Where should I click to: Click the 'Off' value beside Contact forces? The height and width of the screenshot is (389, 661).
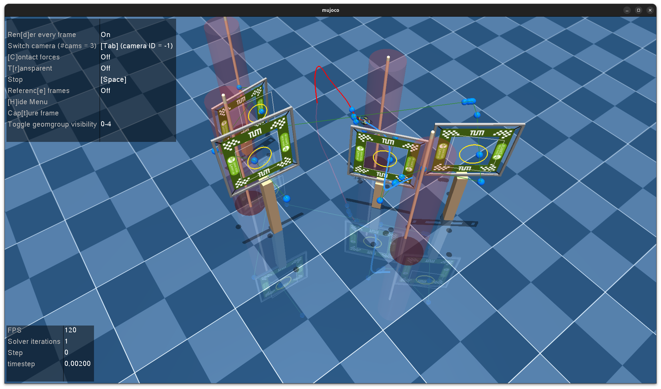(x=106, y=57)
